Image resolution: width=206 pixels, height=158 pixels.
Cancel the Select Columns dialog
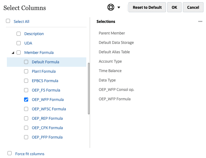193,8
